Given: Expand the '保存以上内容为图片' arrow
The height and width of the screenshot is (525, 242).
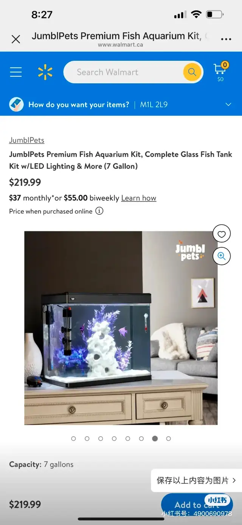Looking at the screenshot, I should pyautogui.click(x=234, y=480).
